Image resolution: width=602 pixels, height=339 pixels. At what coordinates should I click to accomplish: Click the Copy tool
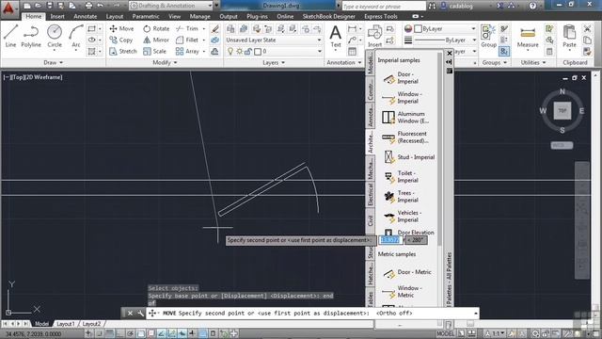pos(121,40)
